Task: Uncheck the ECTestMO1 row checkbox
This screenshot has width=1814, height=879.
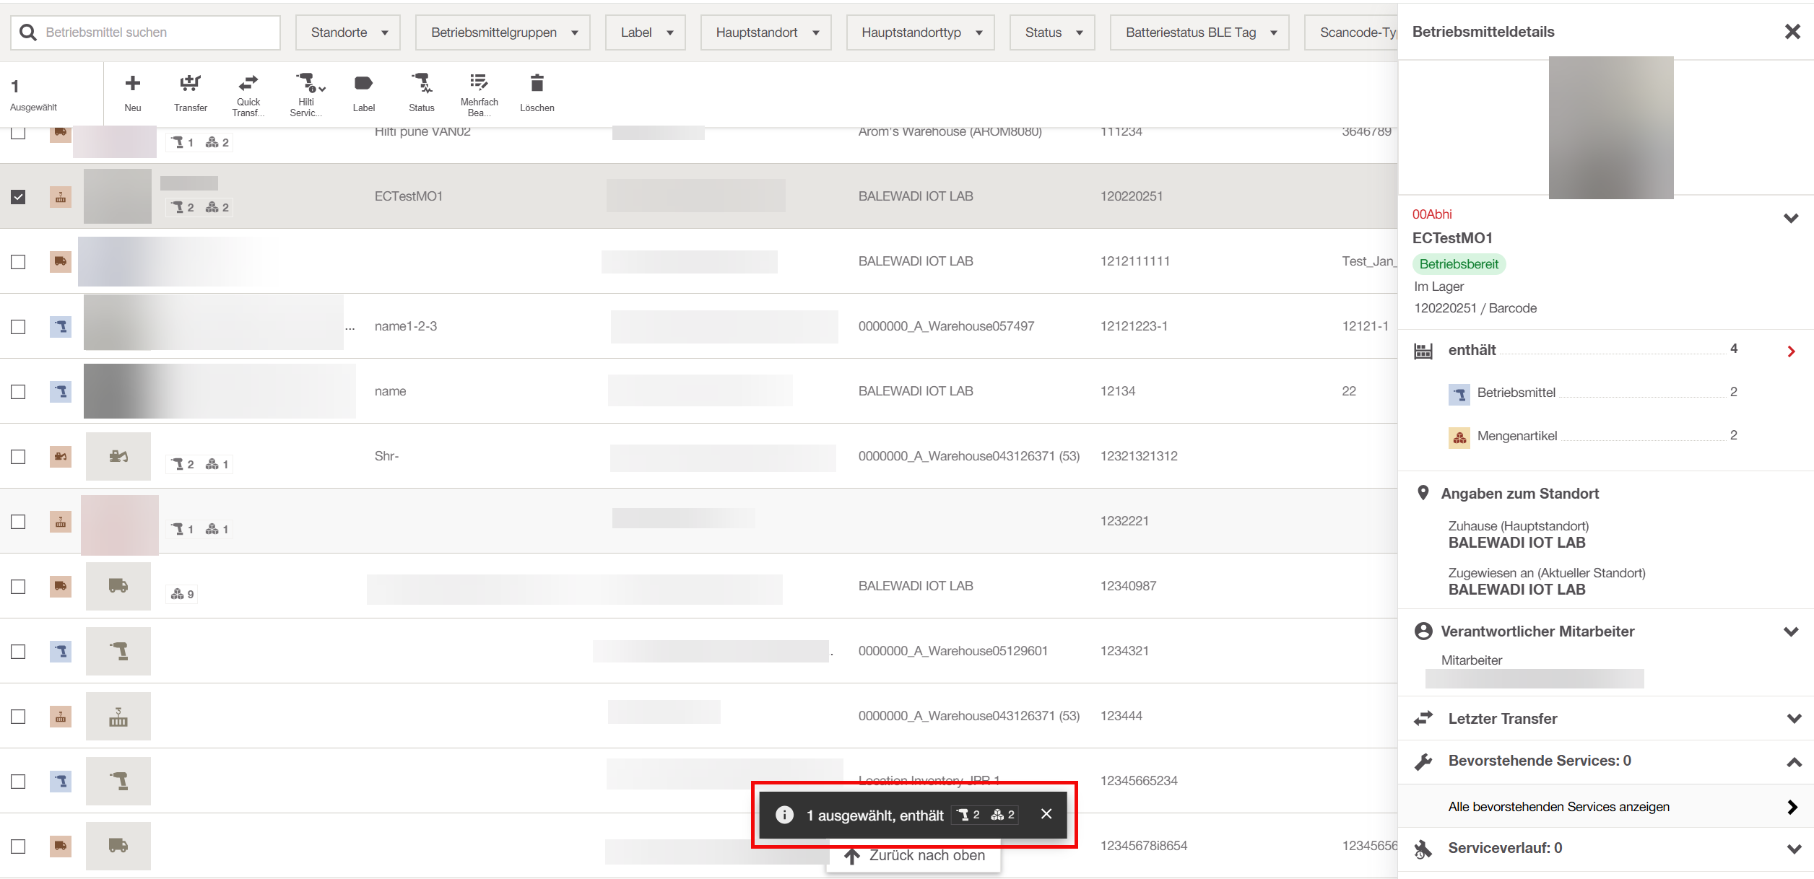Action: 18,196
